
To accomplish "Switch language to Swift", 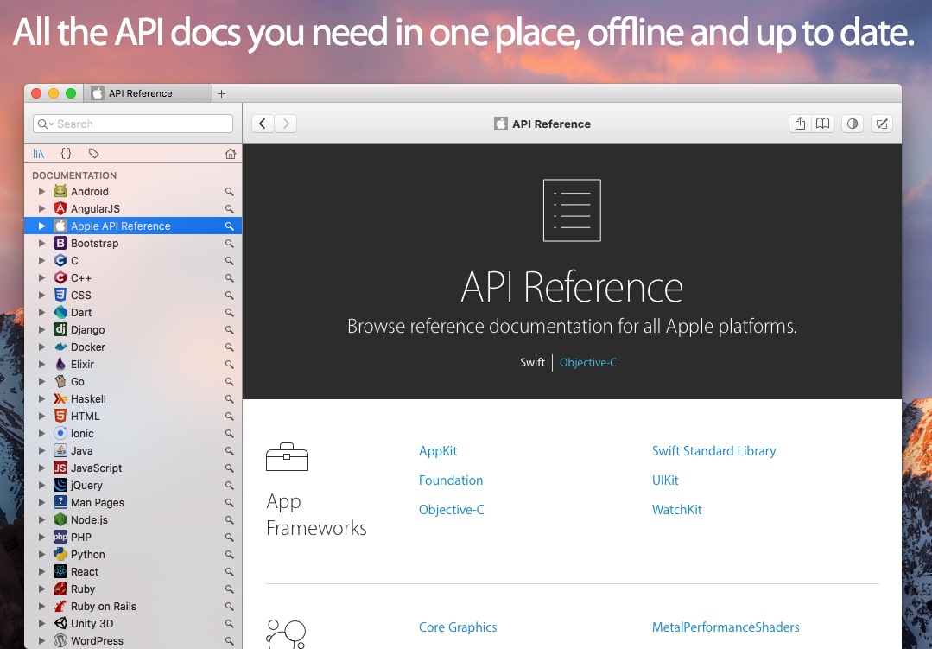I will click(532, 362).
